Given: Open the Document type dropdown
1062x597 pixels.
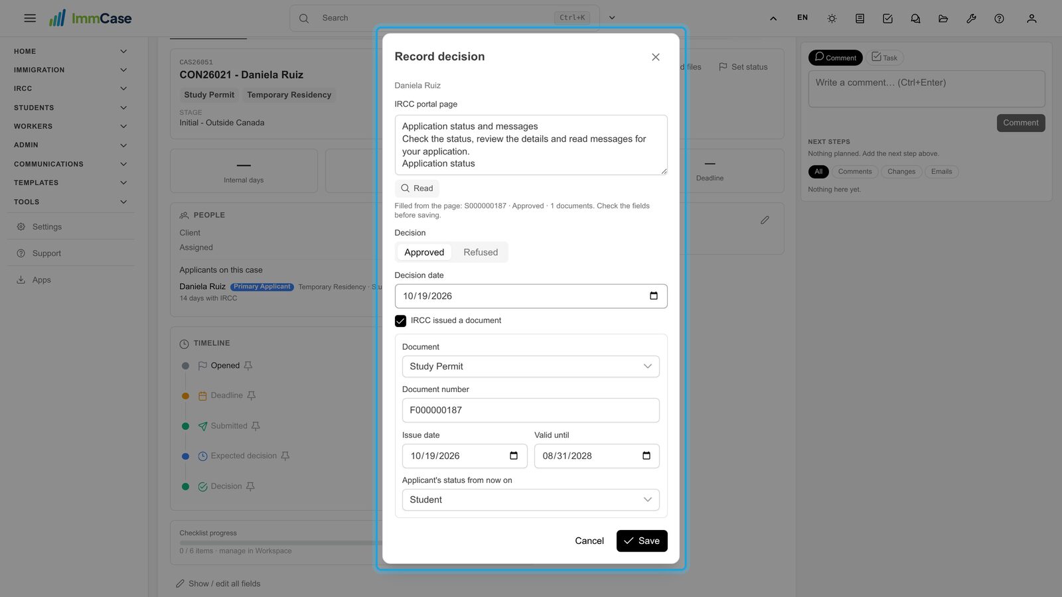Looking at the screenshot, I should point(530,366).
